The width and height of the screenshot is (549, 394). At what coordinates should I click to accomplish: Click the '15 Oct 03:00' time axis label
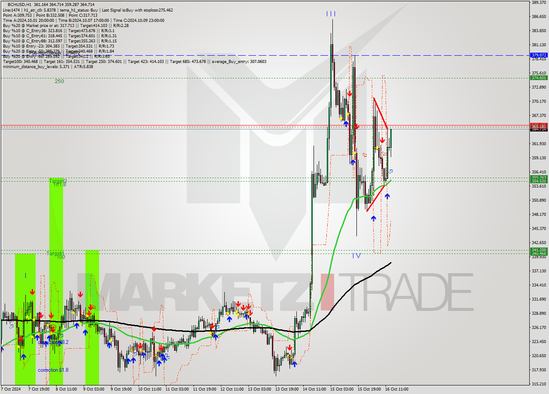click(341, 389)
